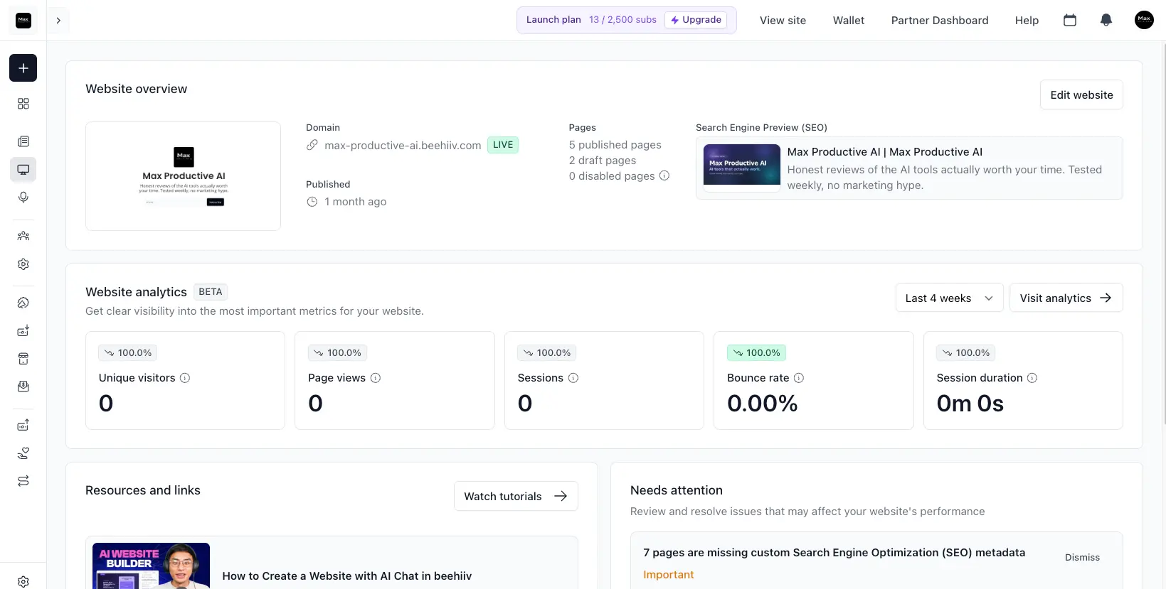Click the '5 published pages' text
Screen dimensions: 1166x589
(x=615, y=145)
